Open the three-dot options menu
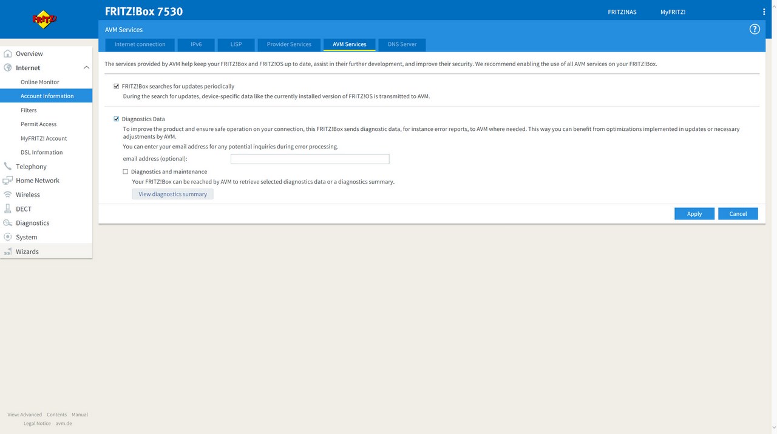This screenshot has width=777, height=434. tap(764, 12)
